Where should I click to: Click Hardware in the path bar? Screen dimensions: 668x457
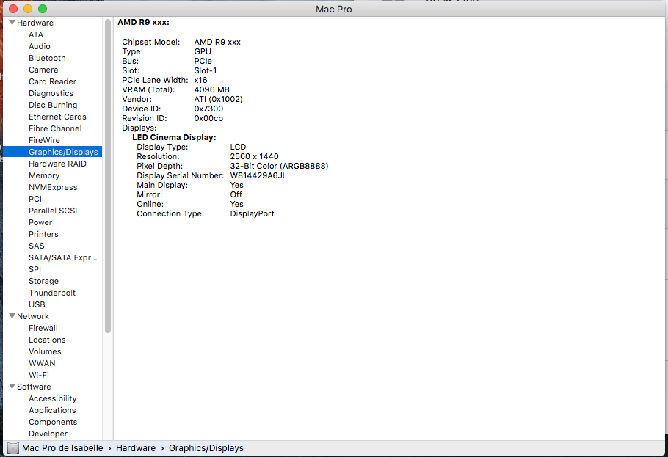click(136, 448)
